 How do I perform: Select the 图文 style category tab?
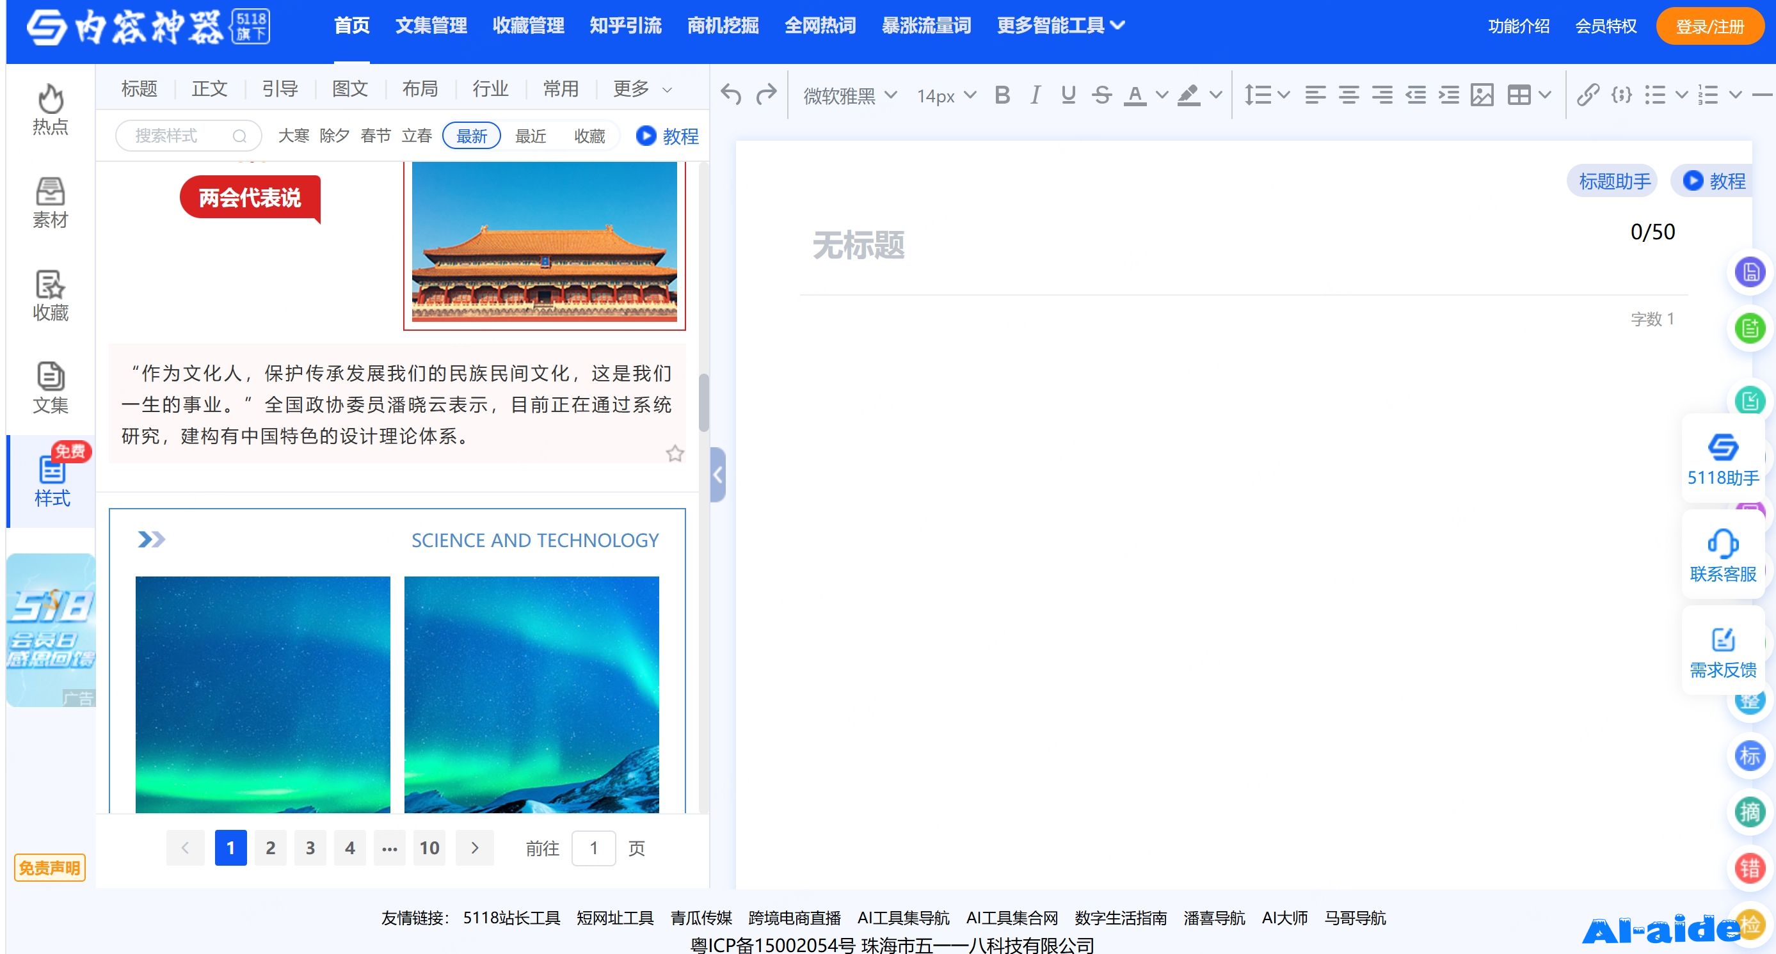(349, 89)
